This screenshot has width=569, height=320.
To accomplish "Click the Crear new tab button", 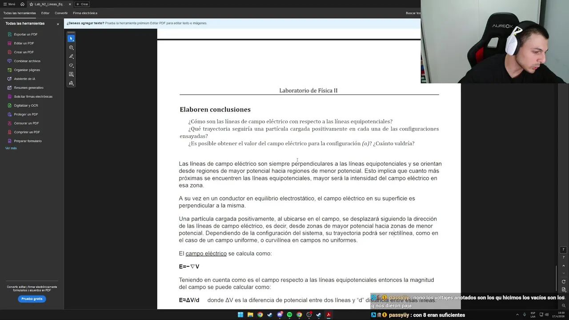I will pyautogui.click(x=82, y=4).
